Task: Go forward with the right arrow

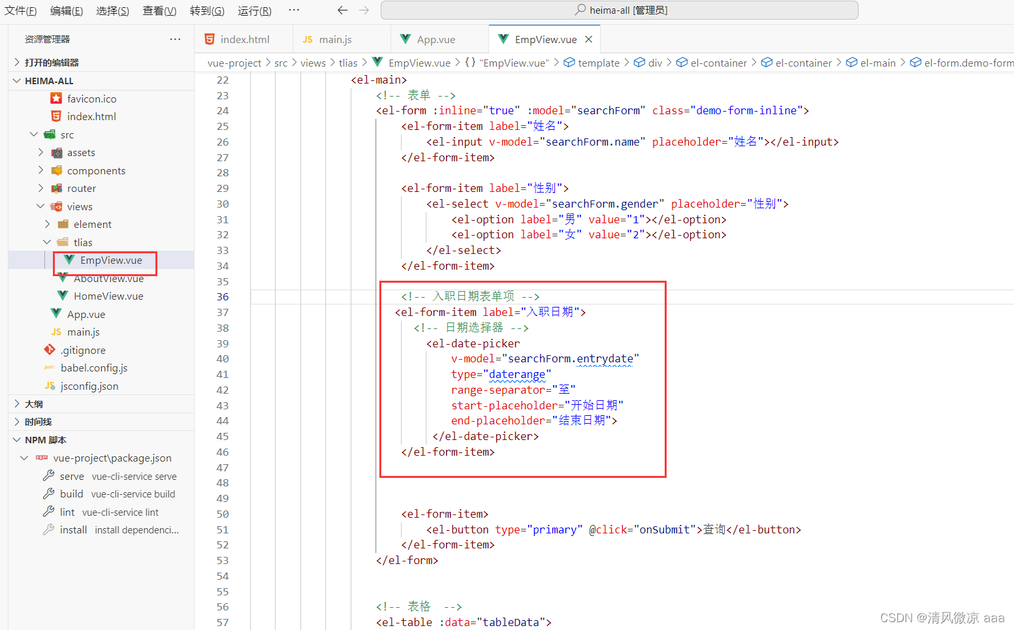Action: click(x=364, y=10)
